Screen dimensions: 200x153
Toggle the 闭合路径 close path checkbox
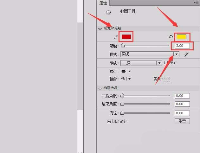[109, 121]
